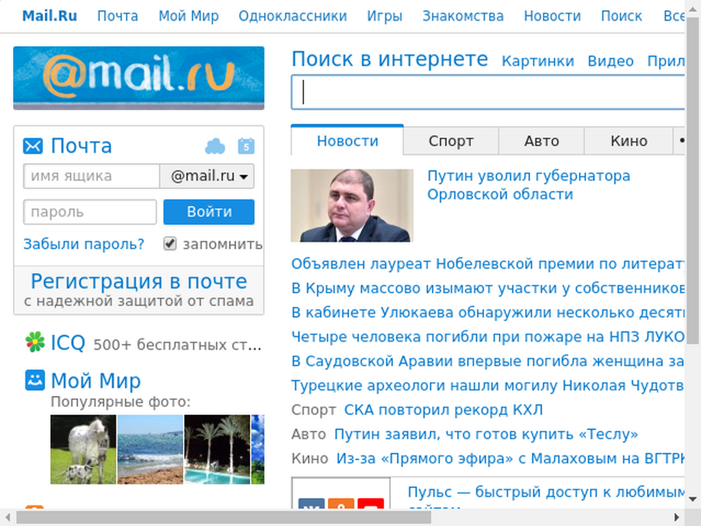Image resolution: width=701 pixels, height=526 pixels.
Task: Open Знакомства in the top navigation
Action: 463,16
